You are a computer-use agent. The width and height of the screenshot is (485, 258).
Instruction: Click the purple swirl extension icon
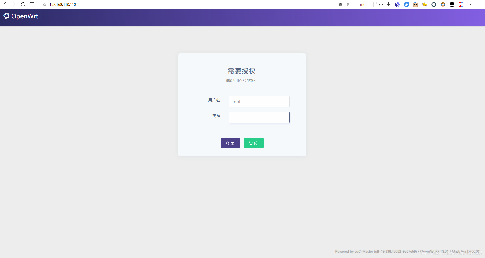397,5
